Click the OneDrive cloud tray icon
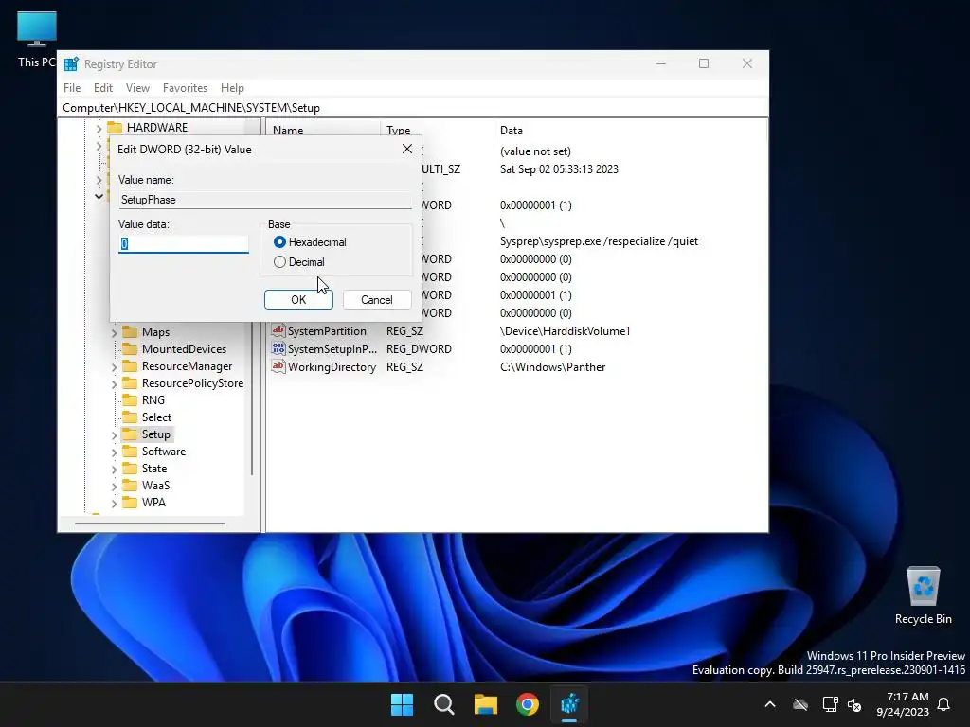The image size is (970, 727). 800,704
